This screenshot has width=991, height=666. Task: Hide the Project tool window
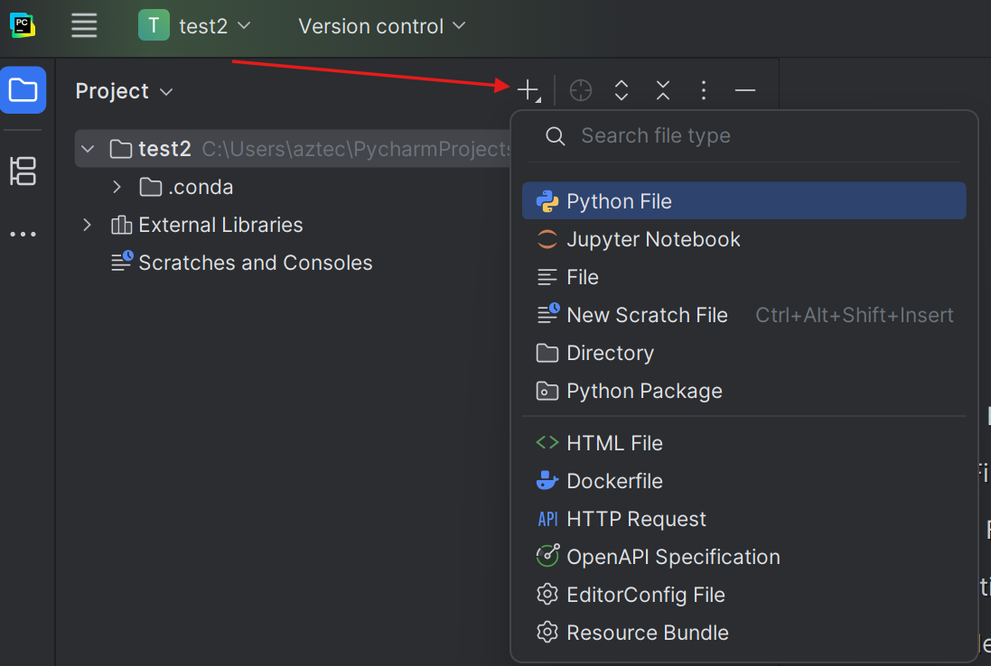pos(744,90)
